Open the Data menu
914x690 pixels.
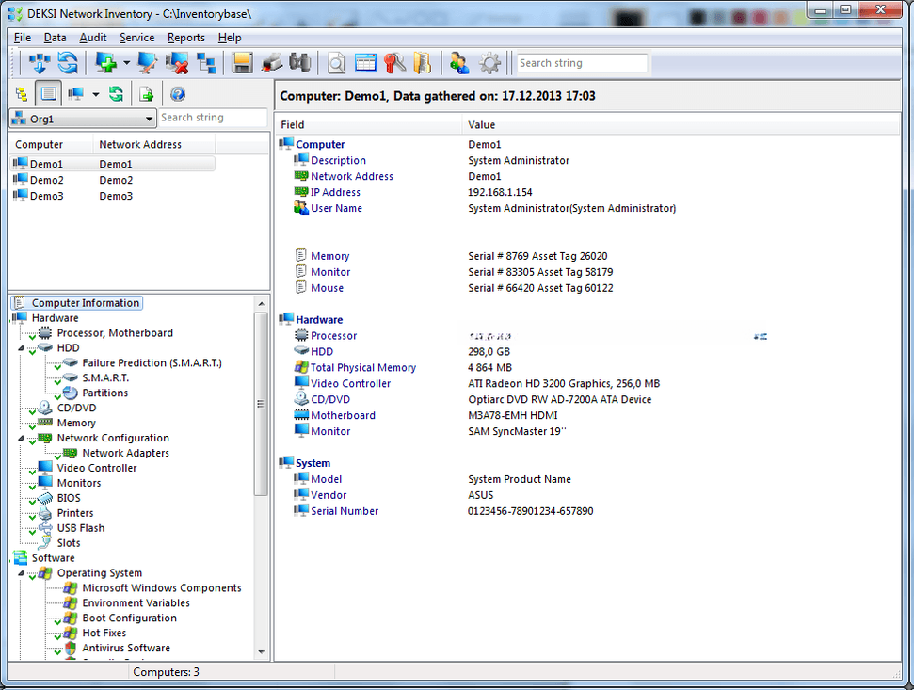tap(55, 38)
